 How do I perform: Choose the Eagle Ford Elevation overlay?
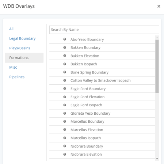102,97
